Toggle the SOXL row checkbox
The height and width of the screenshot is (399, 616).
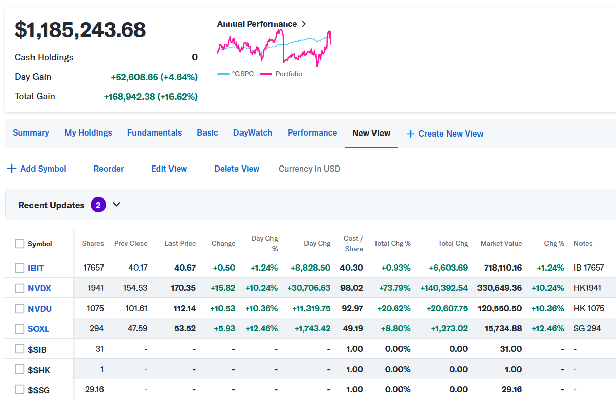(x=20, y=329)
